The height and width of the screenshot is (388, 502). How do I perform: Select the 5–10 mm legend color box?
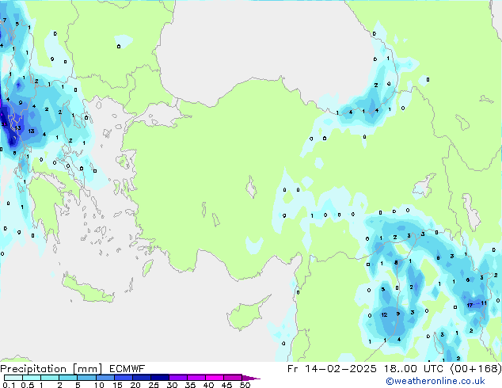pos(86,378)
